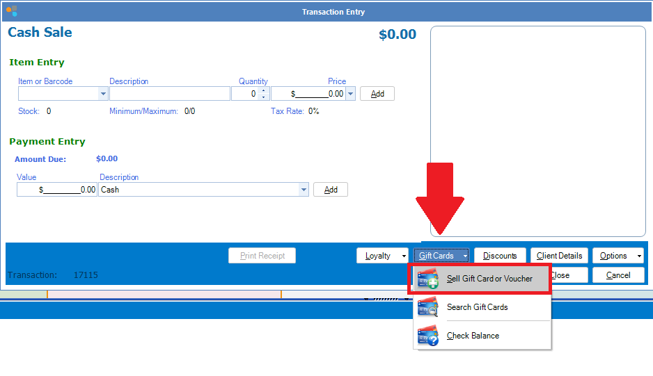Open the Discounts button
This screenshot has width=653, height=376.
pyautogui.click(x=500, y=256)
